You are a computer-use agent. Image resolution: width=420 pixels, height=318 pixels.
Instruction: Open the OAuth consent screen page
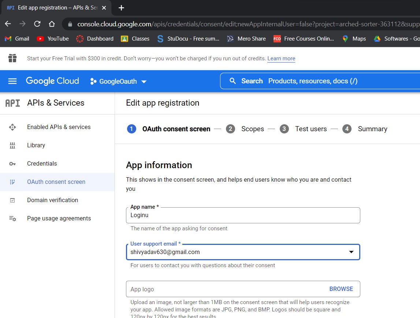click(x=56, y=182)
